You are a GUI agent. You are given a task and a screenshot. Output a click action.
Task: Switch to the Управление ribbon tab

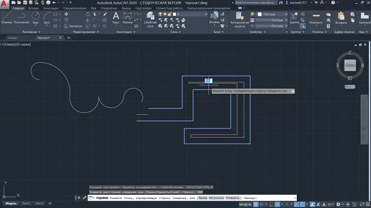click(x=109, y=8)
